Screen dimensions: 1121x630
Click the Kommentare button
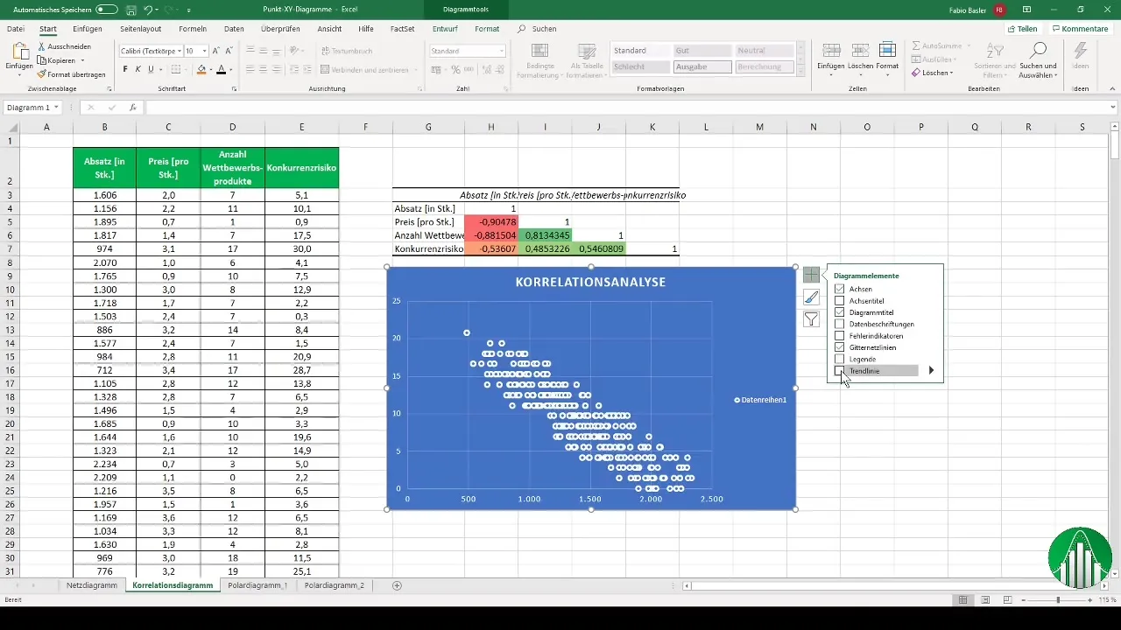tap(1080, 29)
